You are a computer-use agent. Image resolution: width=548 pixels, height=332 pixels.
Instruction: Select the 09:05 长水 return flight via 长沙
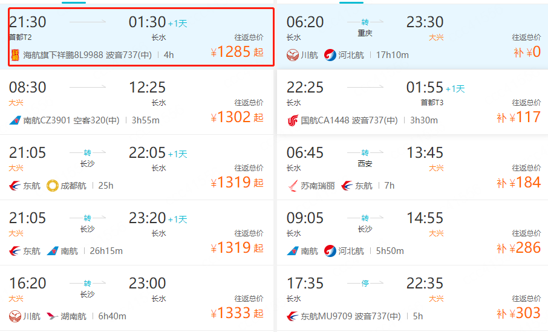point(413,233)
